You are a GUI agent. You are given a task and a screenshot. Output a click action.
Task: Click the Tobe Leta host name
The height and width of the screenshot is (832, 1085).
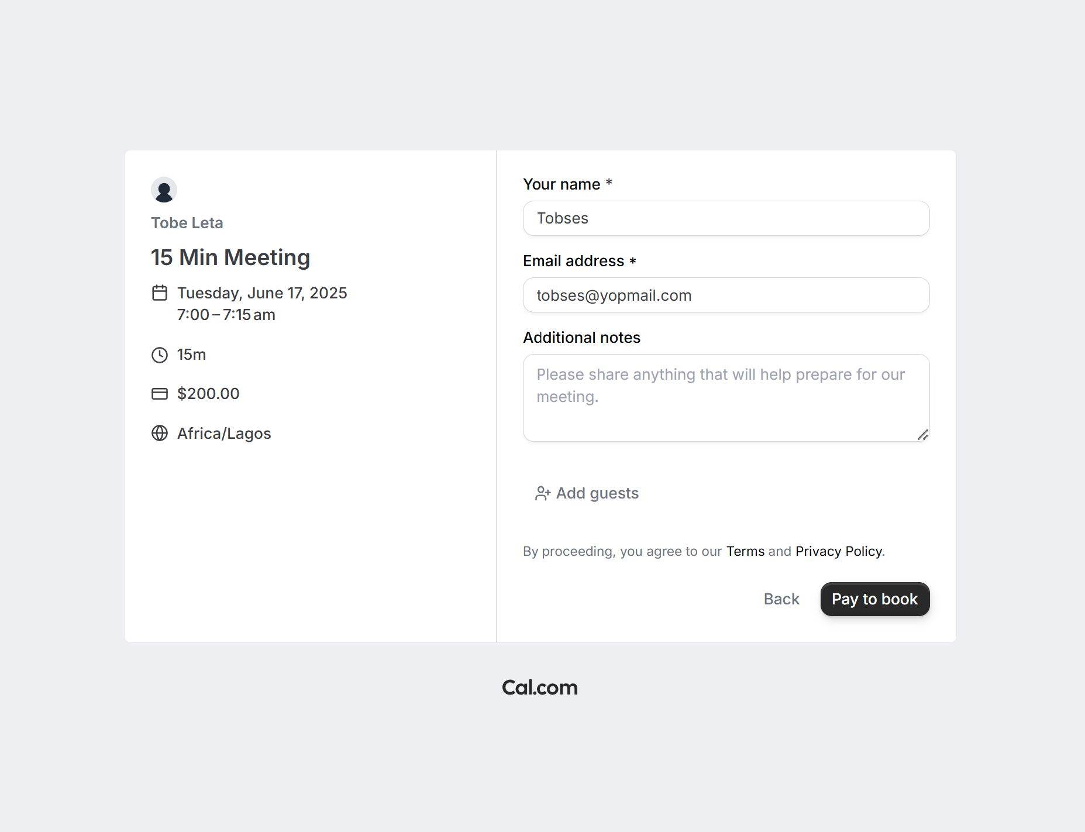(x=187, y=223)
